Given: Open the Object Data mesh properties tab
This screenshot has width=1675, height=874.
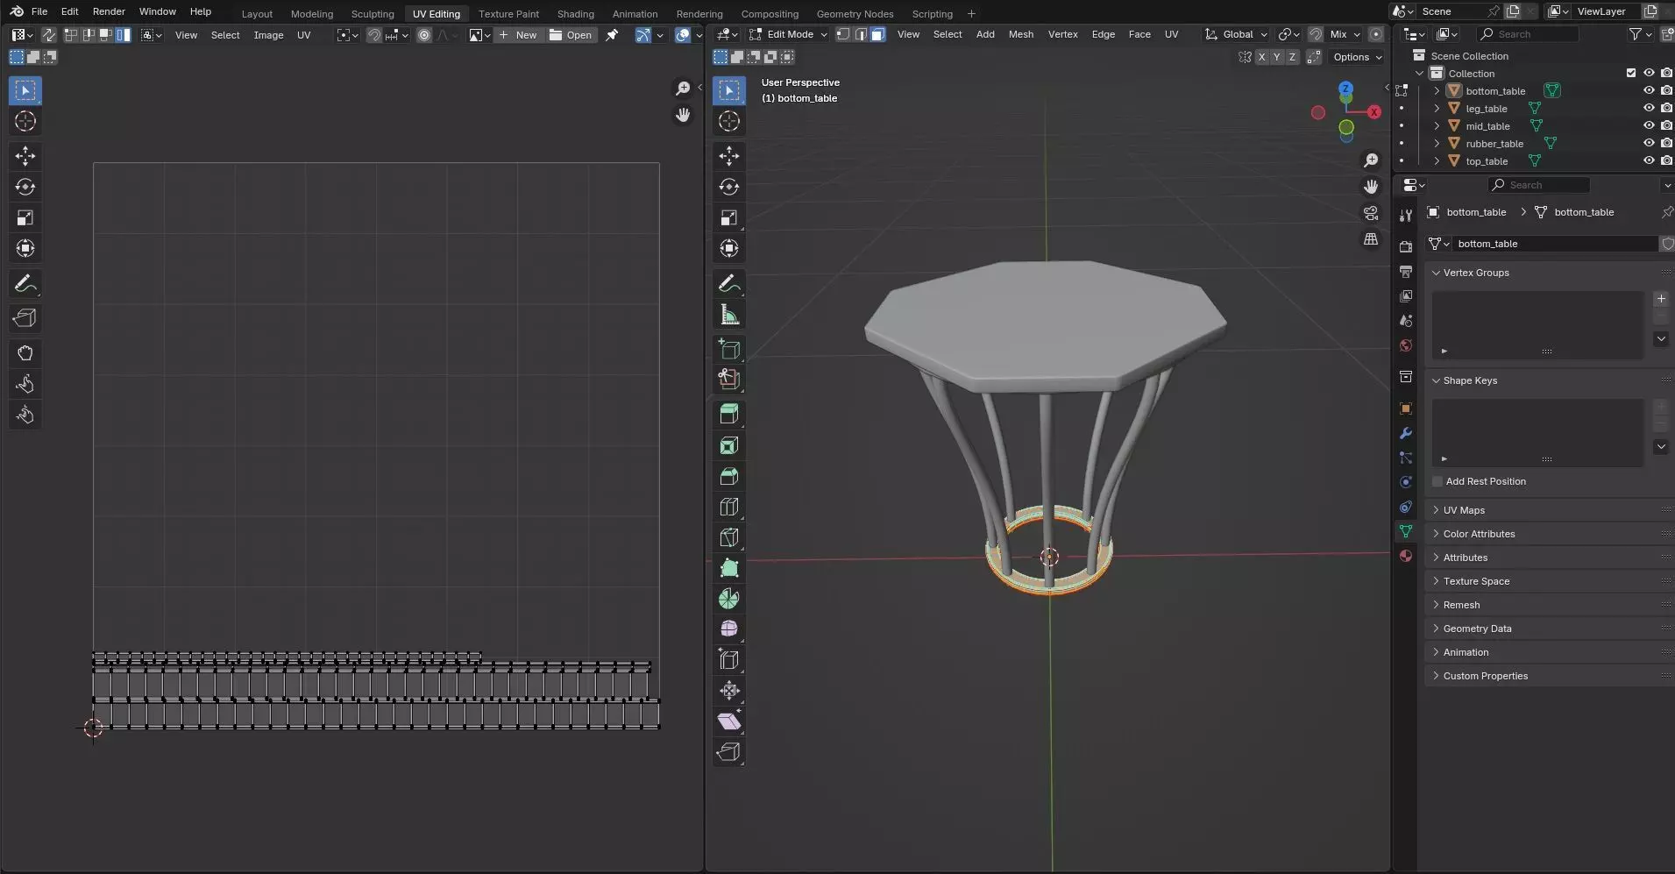Looking at the screenshot, I should point(1406,531).
